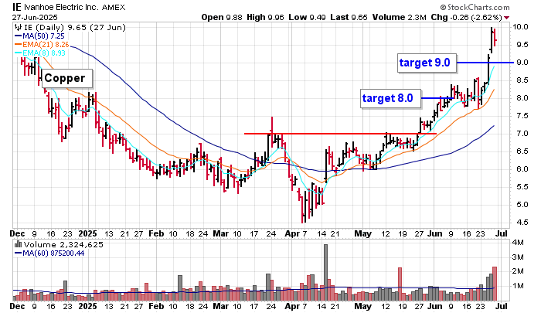Click the tallest volume bar in April
The image size is (541, 313).
[325, 271]
